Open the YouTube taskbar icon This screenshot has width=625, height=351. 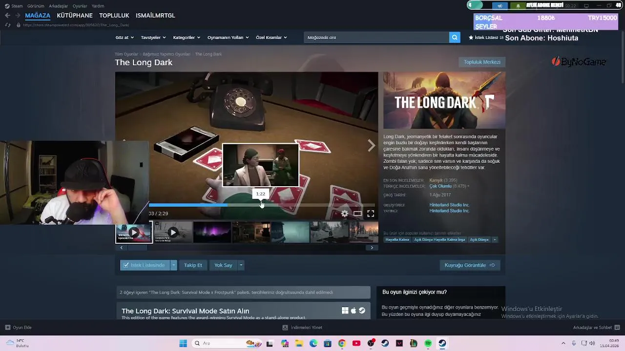point(356,343)
